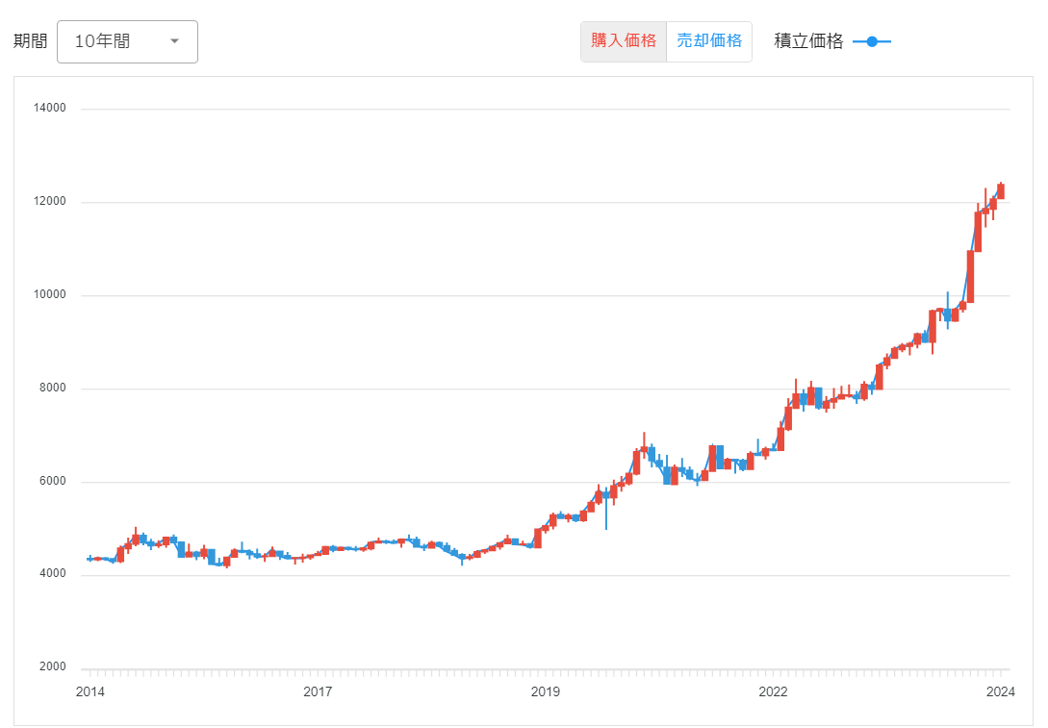The image size is (1048, 728).
Task: Click the 2017 label on the x-axis
Action: point(318,691)
